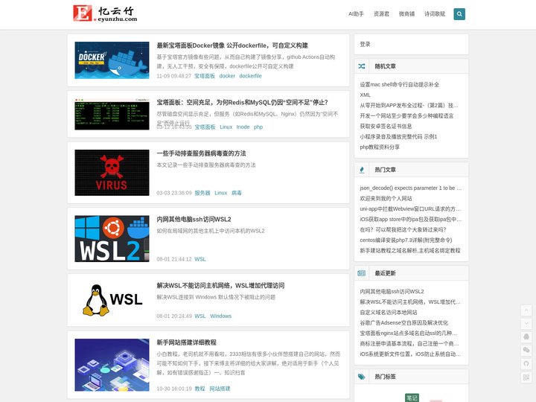Open hot article iOS获取app store中的ipa包
This screenshot has width=536, height=402.
point(410,219)
